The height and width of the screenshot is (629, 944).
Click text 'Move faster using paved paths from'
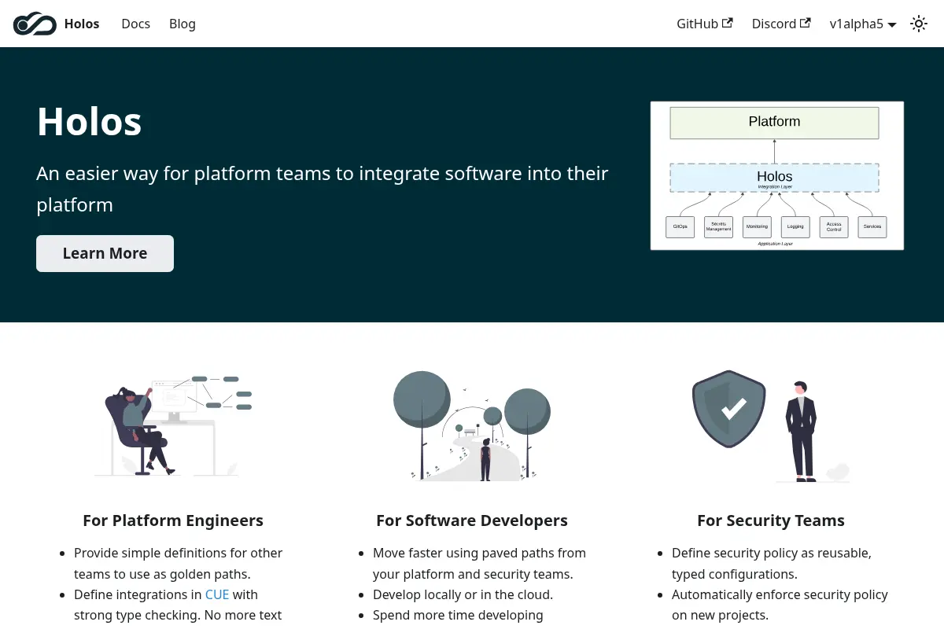(x=479, y=553)
